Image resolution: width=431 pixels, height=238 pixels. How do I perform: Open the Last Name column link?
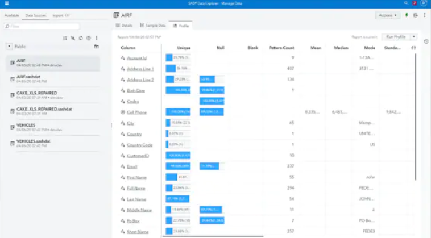[x=136, y=199]
